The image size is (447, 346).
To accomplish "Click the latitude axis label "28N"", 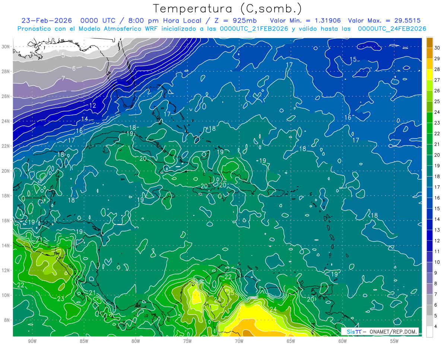I will 6,71.
